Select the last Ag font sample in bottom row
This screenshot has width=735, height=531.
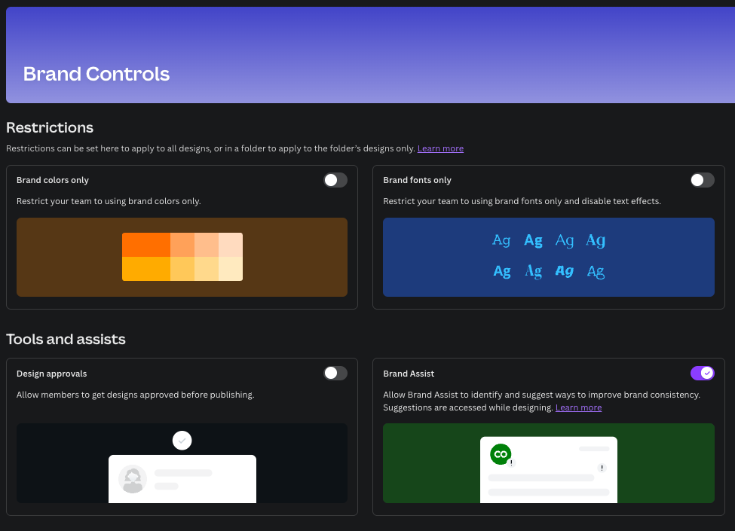596,271
